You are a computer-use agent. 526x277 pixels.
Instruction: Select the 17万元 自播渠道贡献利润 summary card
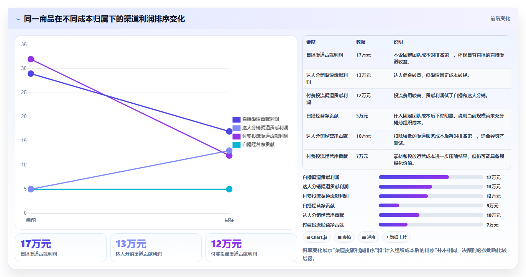click(61, 248)
